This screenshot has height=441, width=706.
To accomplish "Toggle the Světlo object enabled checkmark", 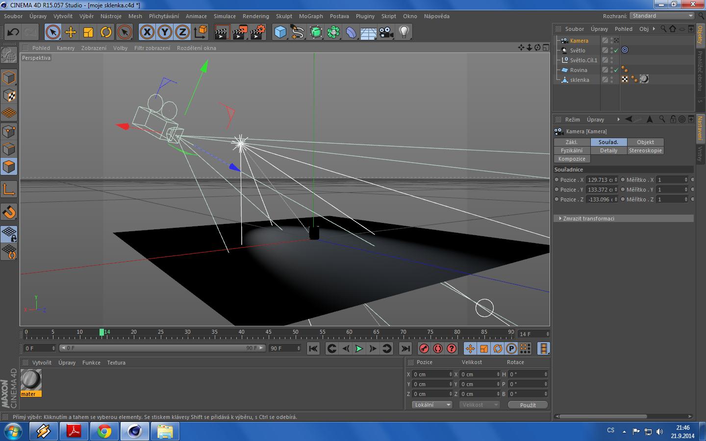I will coord(616,50).
